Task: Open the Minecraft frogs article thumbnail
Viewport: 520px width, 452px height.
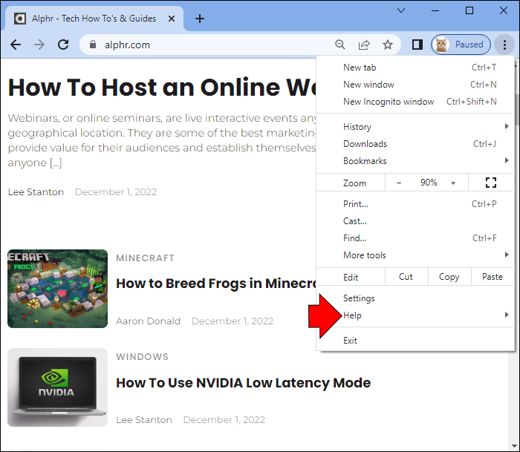Action: pos(58,289)
